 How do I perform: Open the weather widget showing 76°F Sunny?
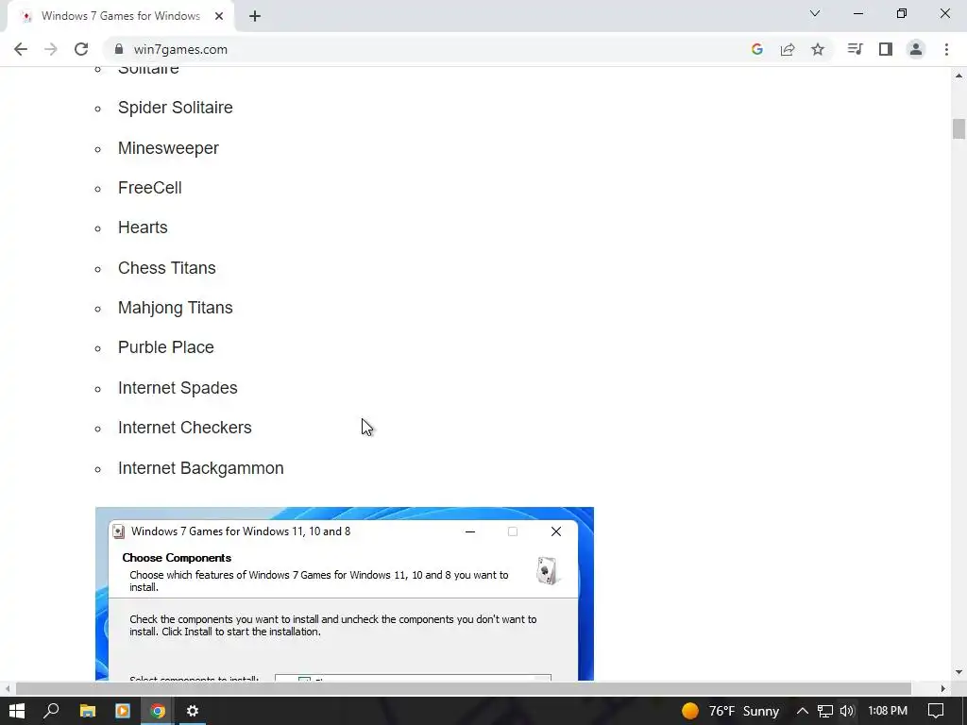coord(730,711)
